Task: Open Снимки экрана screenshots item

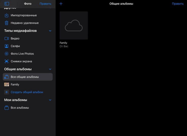Action: 21,61
